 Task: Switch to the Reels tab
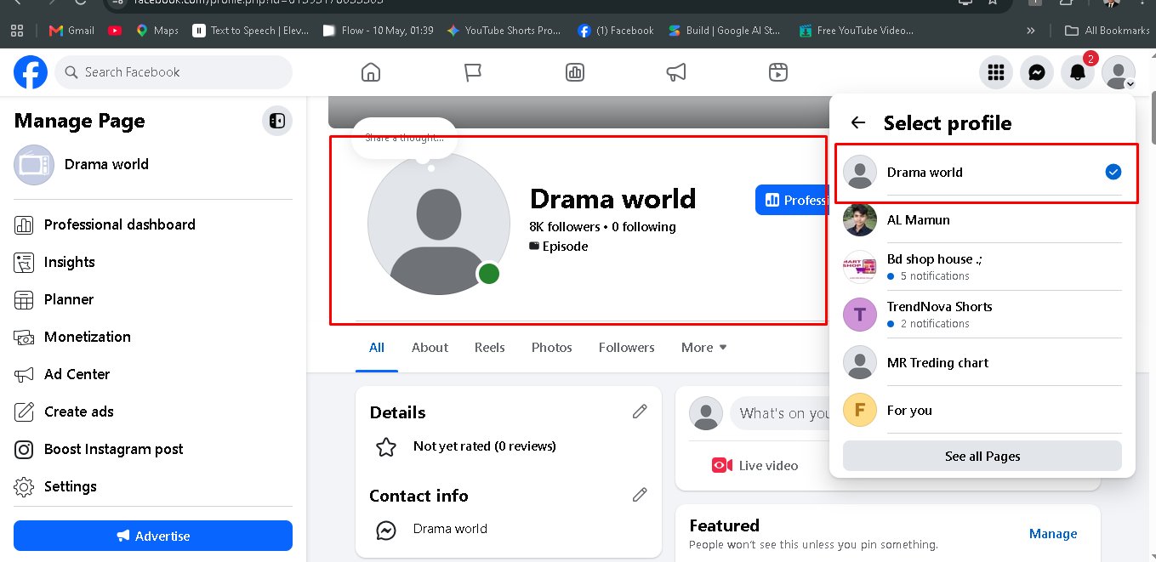pos(490,347)
